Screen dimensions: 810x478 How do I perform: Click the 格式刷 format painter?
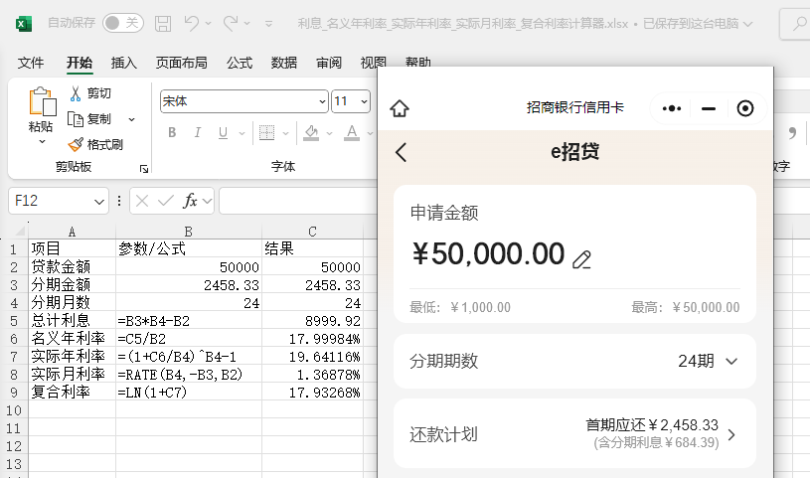(x=95, y=145)
